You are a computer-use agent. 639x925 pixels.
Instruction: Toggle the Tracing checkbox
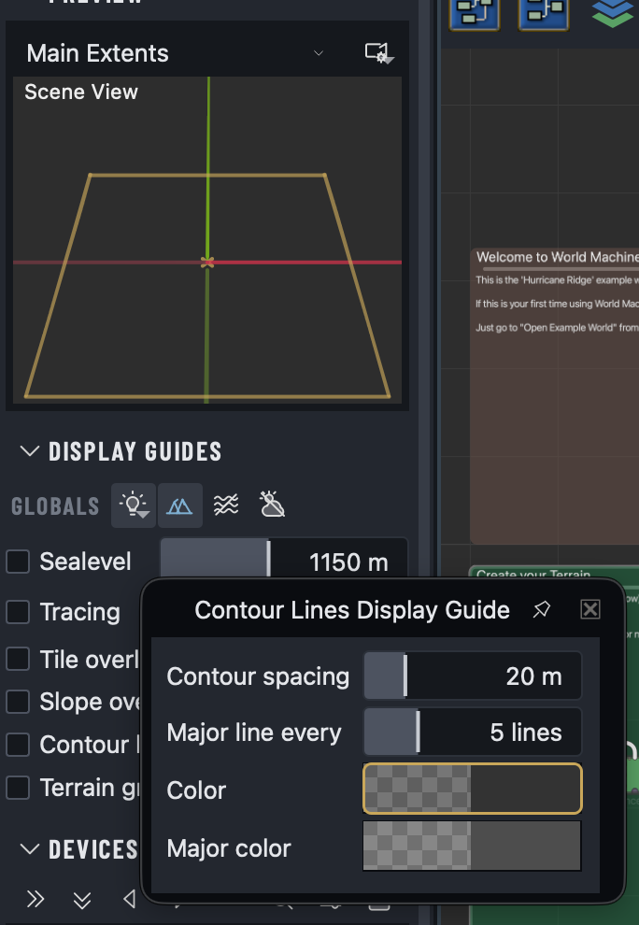point(18,612)
